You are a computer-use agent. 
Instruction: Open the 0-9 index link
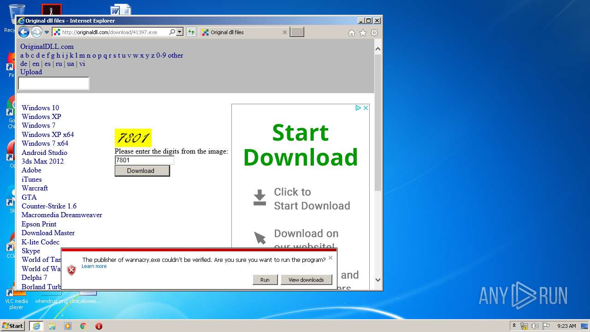(x=161, y=55)
